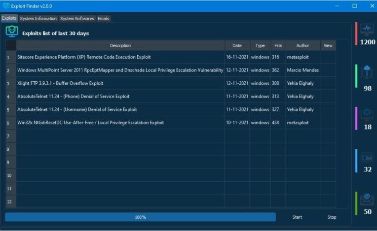Click the Author column header
The image size is (377, 231).
[302, 46]
